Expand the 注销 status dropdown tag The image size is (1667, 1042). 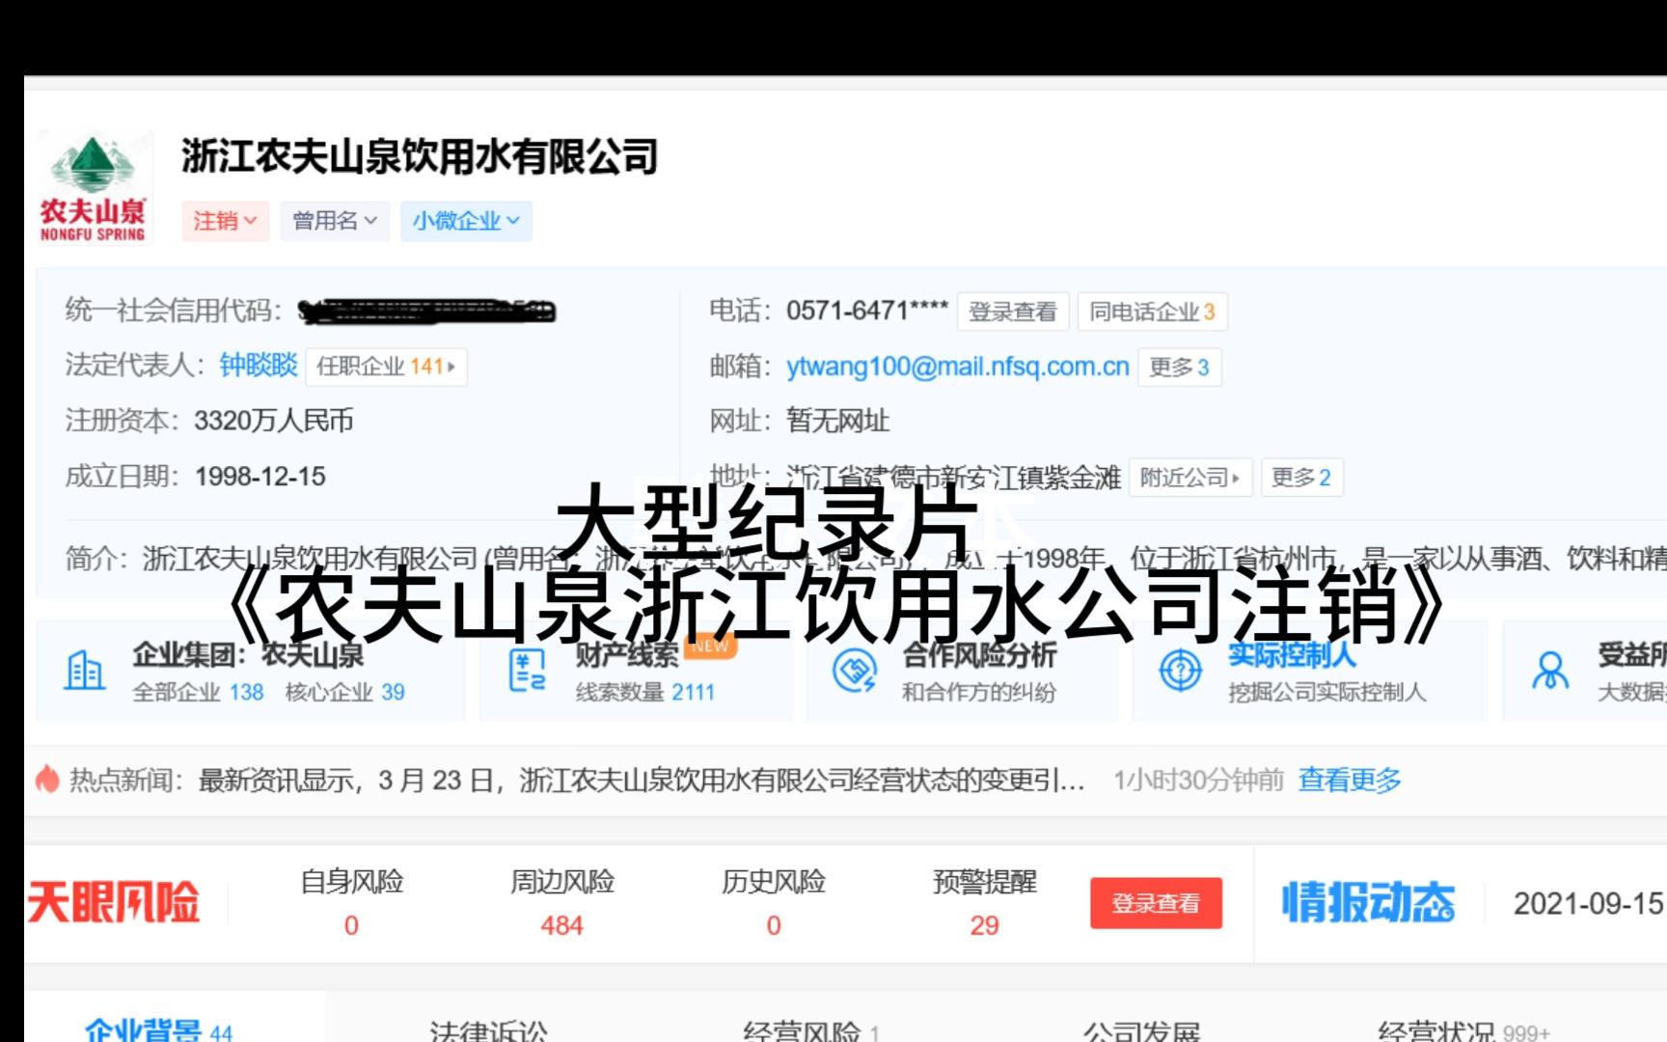tap(225, 221)
